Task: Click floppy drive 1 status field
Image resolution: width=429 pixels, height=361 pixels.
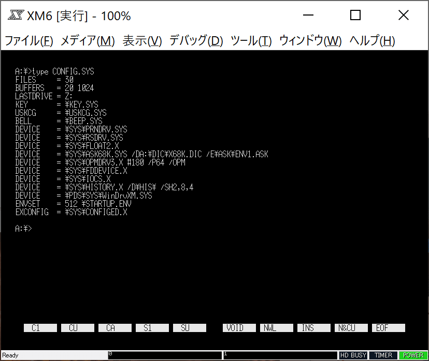Action: click(x=280, y=355)
